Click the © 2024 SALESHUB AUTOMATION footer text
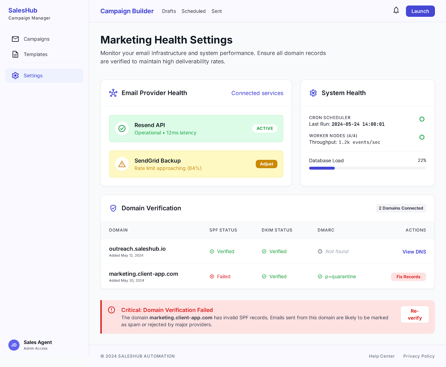The width and height of the screenshot is (446, 367). (x=138, y=356)
